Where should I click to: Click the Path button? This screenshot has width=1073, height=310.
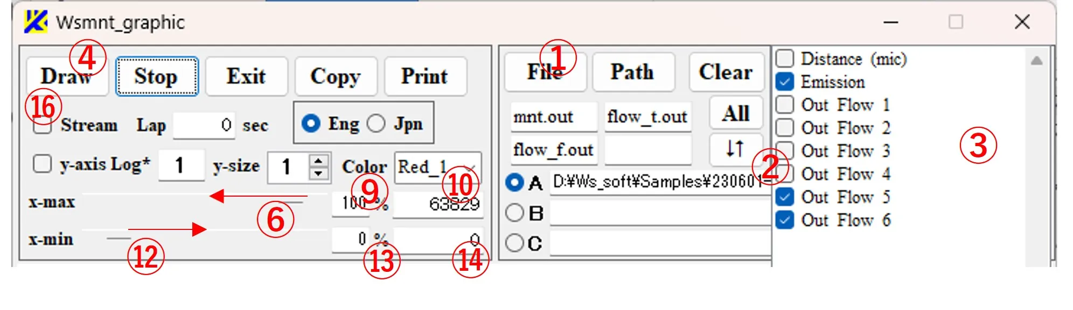click(x=633, y=72)
